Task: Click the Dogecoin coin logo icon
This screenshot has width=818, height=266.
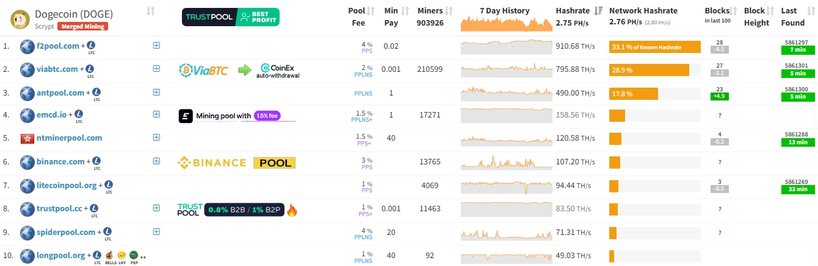Action: pos(21,19)
